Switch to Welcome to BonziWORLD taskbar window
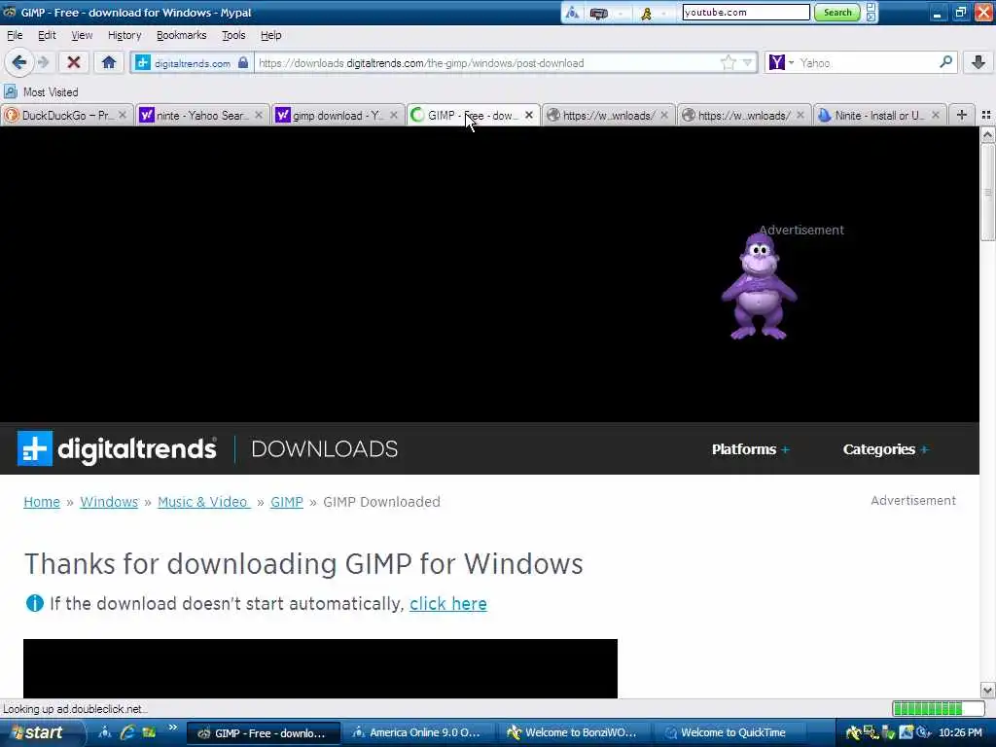The image size is (996, 747). (x=574, y=733)
